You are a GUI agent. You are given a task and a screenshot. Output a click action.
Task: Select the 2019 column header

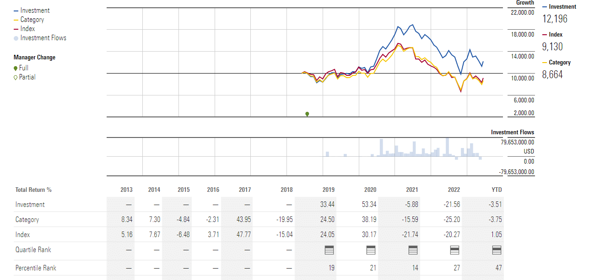[328, 190]
